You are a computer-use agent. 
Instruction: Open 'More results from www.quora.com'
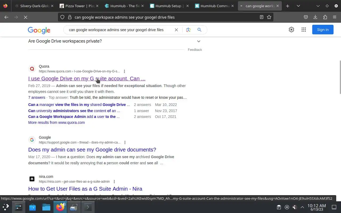coord(56,122)
